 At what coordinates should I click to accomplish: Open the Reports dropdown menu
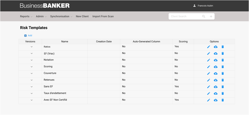(26, 17)
